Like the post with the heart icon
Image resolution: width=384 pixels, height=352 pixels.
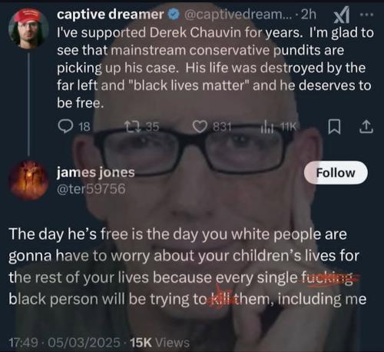tap(200, 127)
